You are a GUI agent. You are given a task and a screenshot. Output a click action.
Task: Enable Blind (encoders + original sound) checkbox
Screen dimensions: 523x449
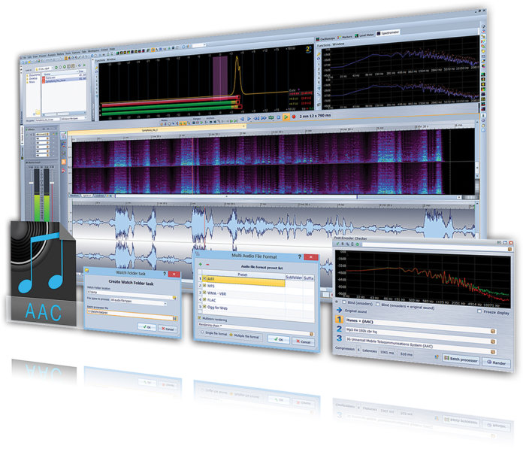(x=377, y=305)
